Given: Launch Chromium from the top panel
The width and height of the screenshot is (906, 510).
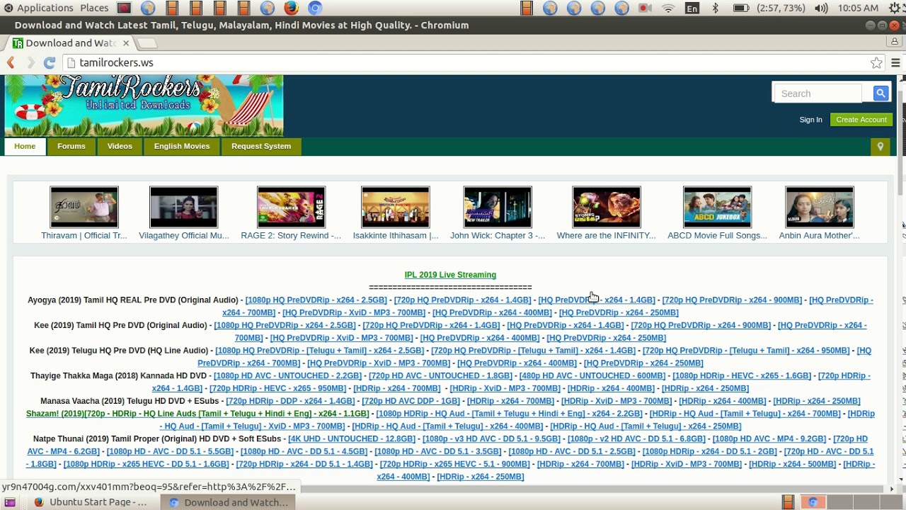Looking at the screenshot, I should pos(315,8).
